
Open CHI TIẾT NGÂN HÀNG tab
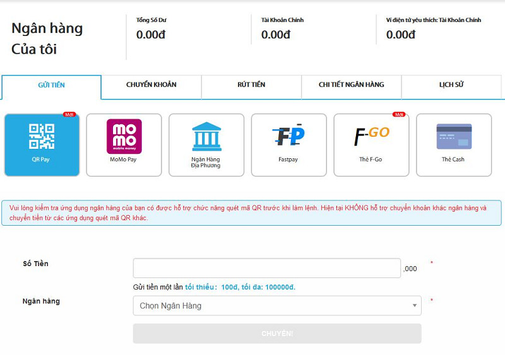click(x=351, y=85)
